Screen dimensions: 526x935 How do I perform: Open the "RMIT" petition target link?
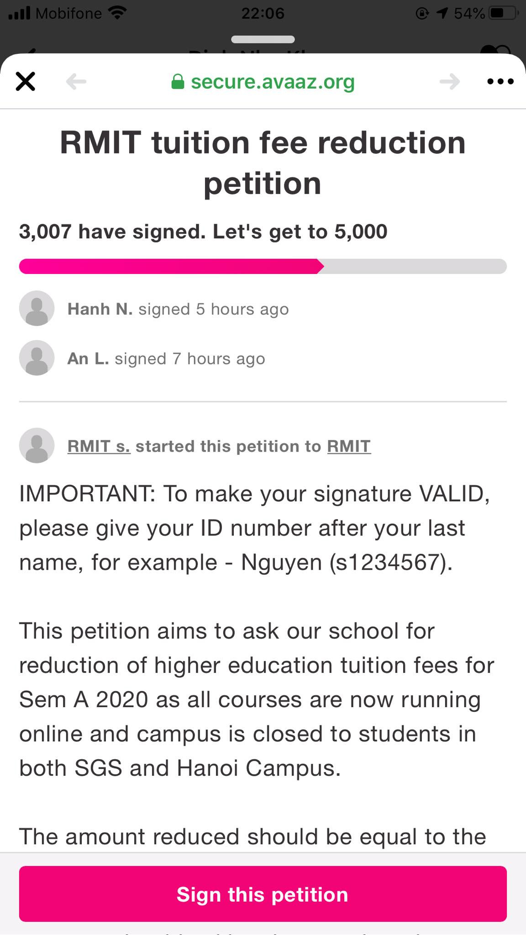point(349,446)
